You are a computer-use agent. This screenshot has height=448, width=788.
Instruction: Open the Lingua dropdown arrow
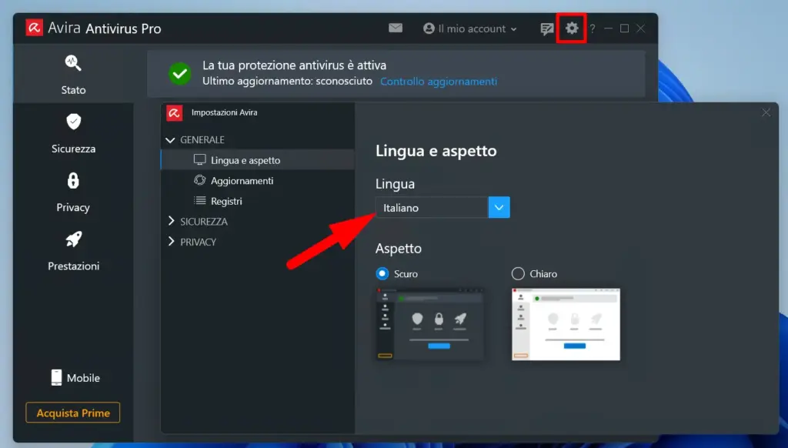[499, 207]
